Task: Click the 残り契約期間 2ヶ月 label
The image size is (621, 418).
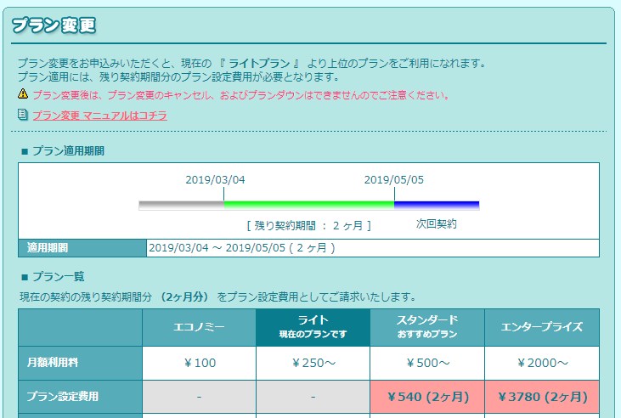Action: tap(308, 226)
